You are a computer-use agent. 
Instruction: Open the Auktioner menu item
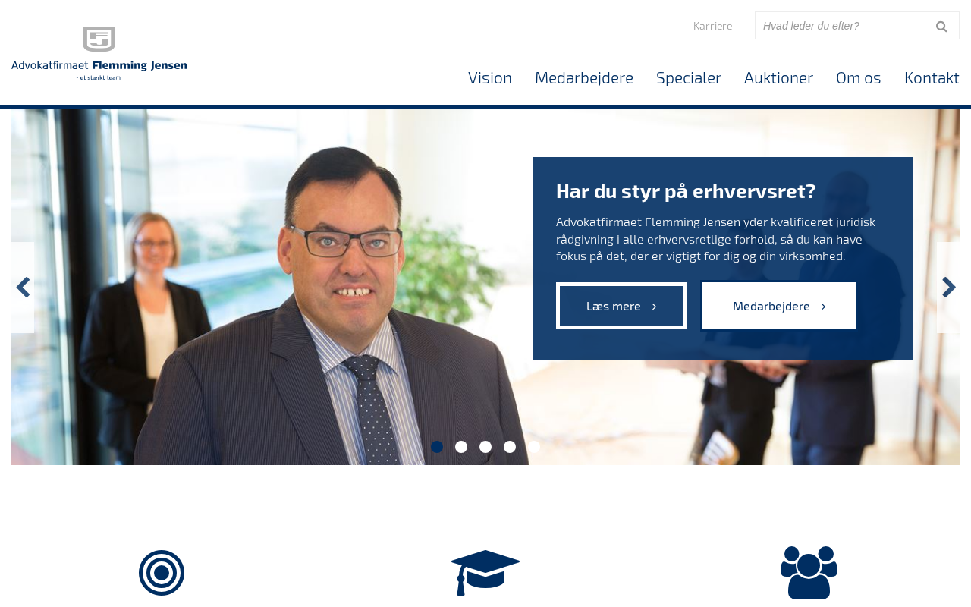pos(778,77)
